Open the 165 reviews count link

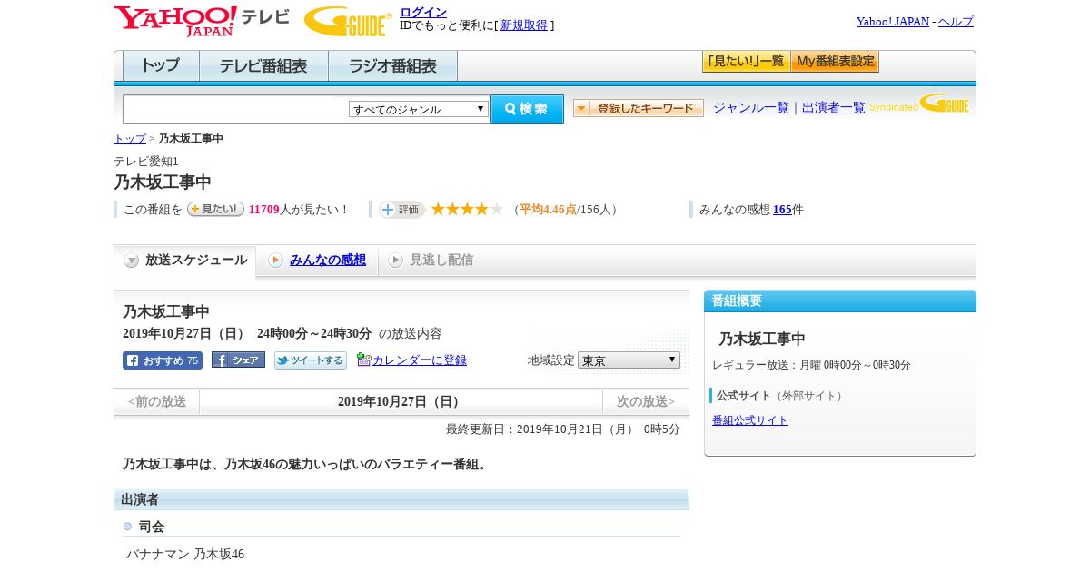point(782,210)
